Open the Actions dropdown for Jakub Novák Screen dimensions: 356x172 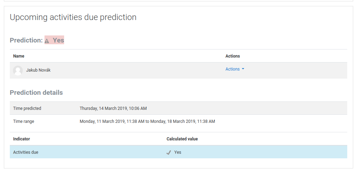(x=235, y=69)
